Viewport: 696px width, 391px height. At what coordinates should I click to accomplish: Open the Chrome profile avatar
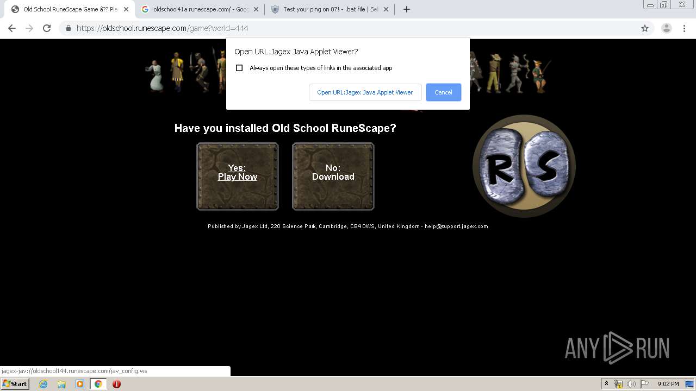[667, 28]
